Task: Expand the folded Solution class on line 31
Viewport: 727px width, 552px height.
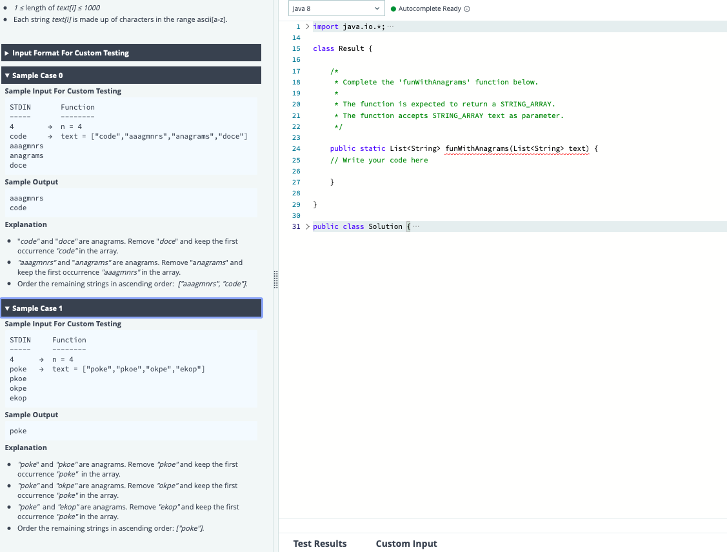Action: click(307, 226)
